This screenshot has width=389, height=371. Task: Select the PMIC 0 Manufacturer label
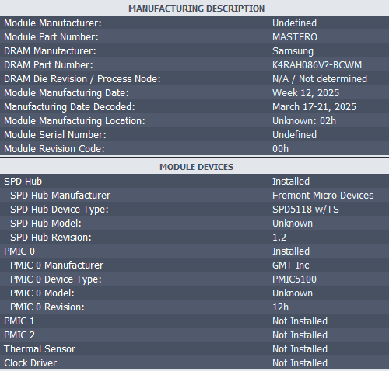coord(57,265)
